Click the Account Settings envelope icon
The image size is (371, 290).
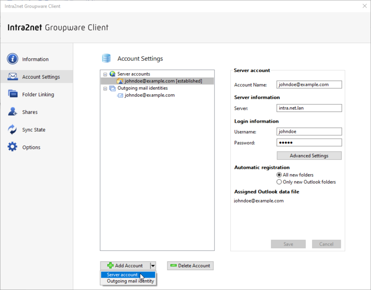click(12, 77)
